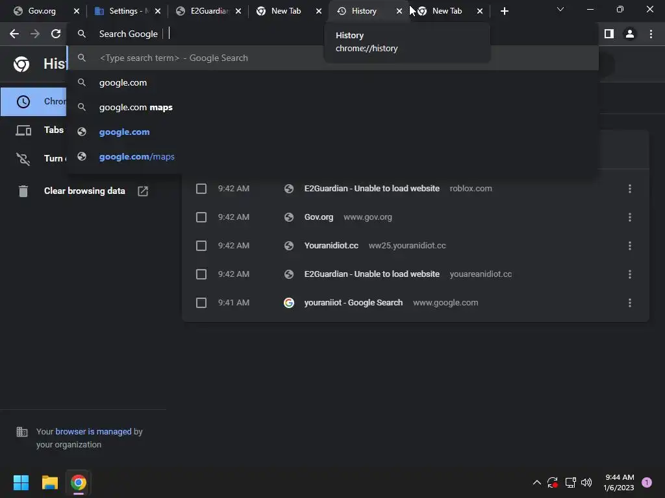Open the profile avatar menu
The image size is (665, 498).
[x=630, y=34]
